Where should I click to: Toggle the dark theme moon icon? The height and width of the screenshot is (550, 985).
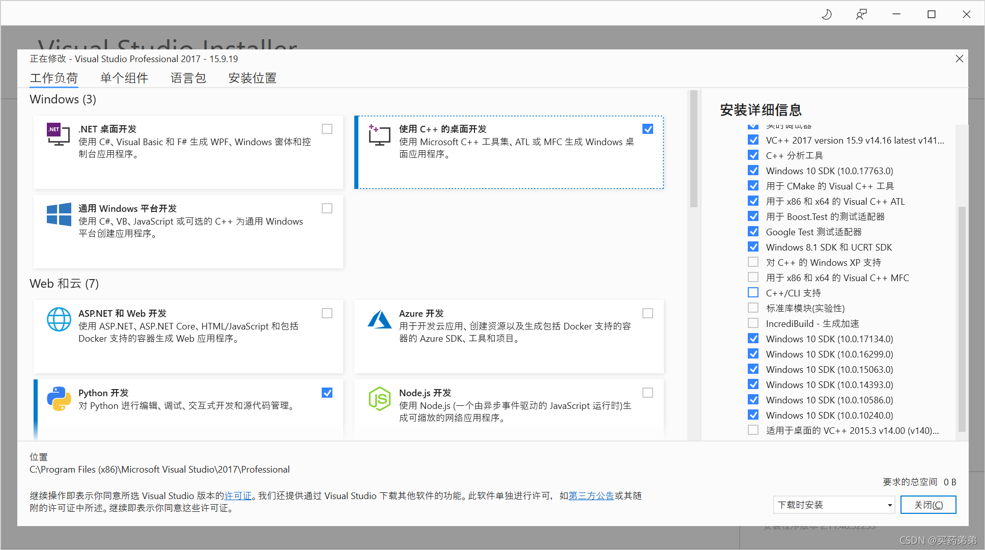[x=827, y=14]
